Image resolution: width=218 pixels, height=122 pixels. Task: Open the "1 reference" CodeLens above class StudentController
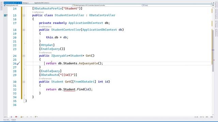(38, 12)
